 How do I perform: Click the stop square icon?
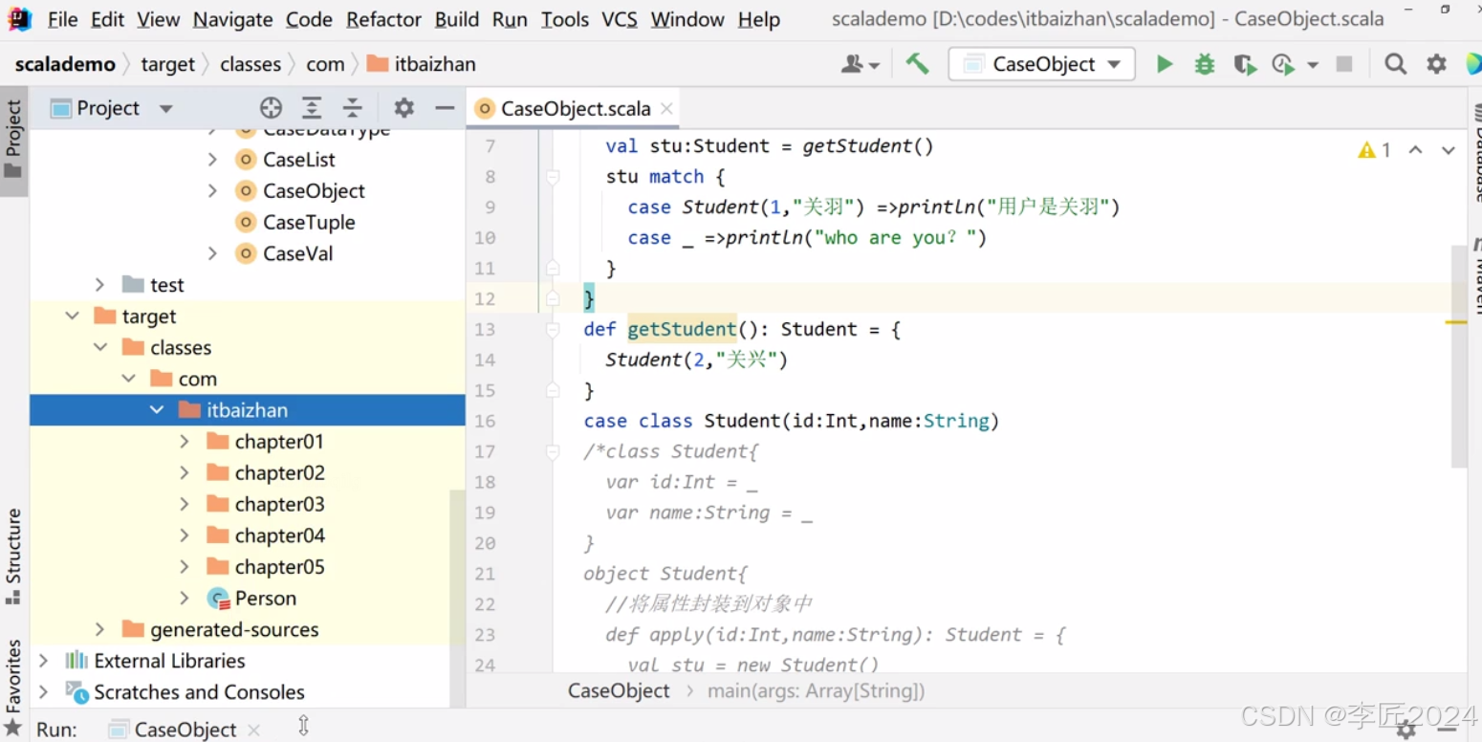(1344, 64)
